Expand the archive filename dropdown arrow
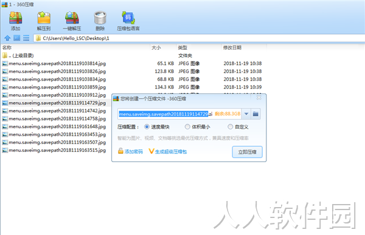This screenshot has height=235, width=365. click(x=246, y=114)
